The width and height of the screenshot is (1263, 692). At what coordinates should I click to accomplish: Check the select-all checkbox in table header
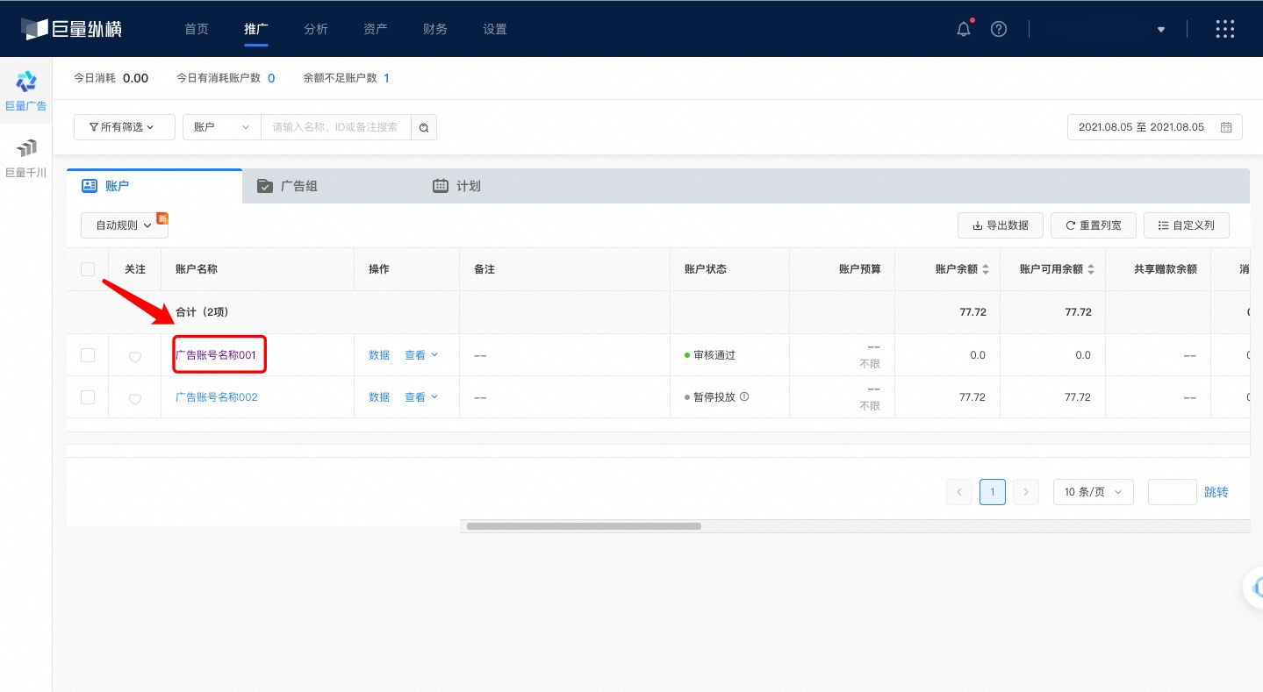click(x=87, y=268)
